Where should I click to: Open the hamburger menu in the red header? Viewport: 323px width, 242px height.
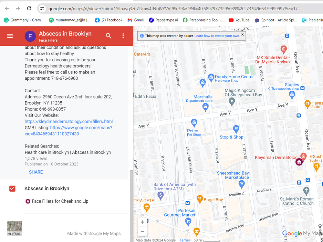click(10, 36)
